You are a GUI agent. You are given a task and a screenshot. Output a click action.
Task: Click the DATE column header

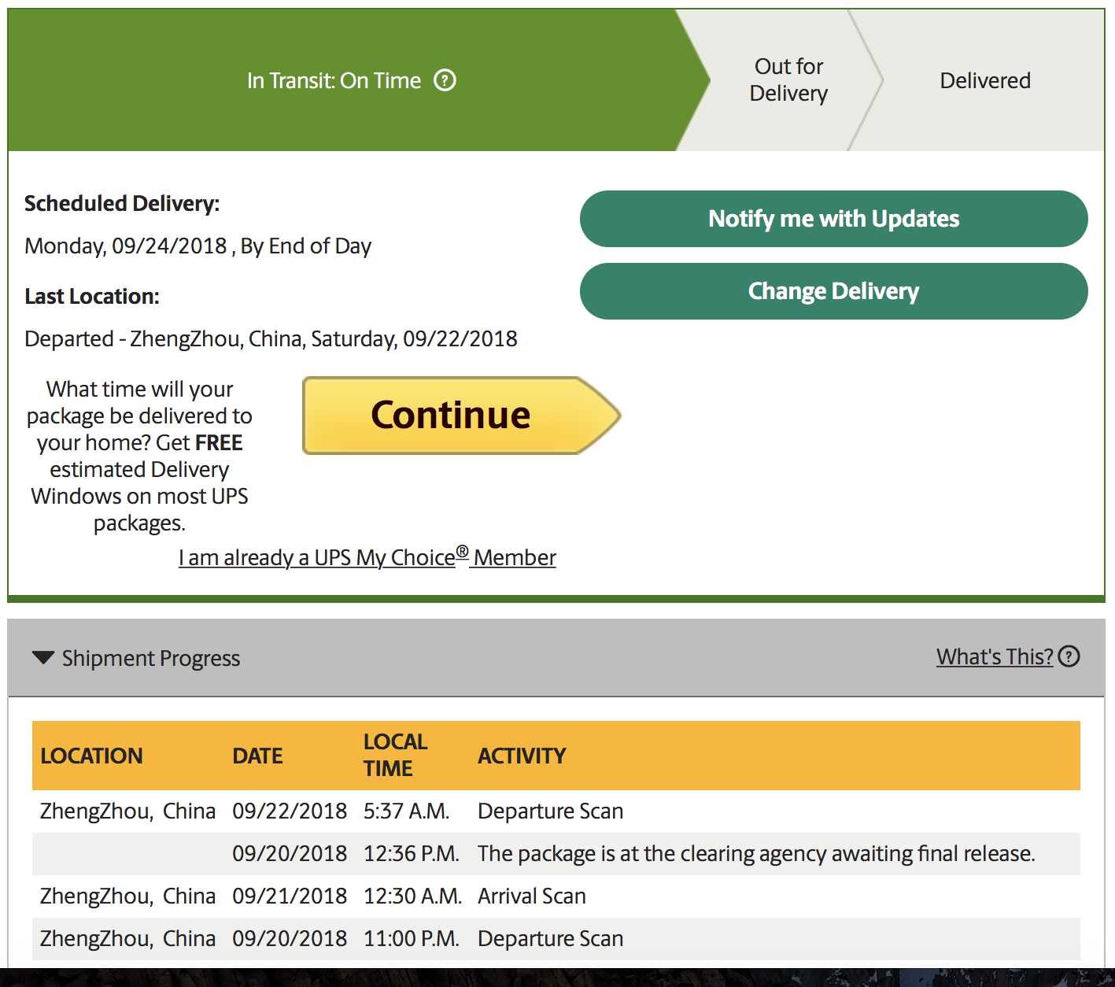pos(257,756)
